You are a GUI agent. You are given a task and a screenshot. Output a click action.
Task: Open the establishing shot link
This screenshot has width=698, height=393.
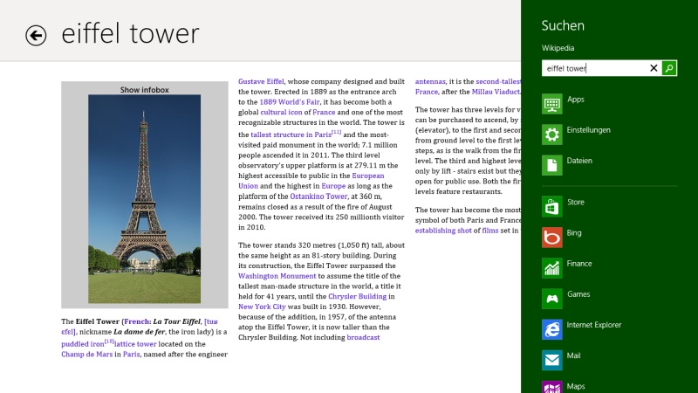pos(443,231)
